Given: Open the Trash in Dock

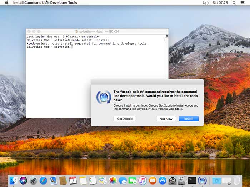Looking at the screenshot, I should [236, 181].
